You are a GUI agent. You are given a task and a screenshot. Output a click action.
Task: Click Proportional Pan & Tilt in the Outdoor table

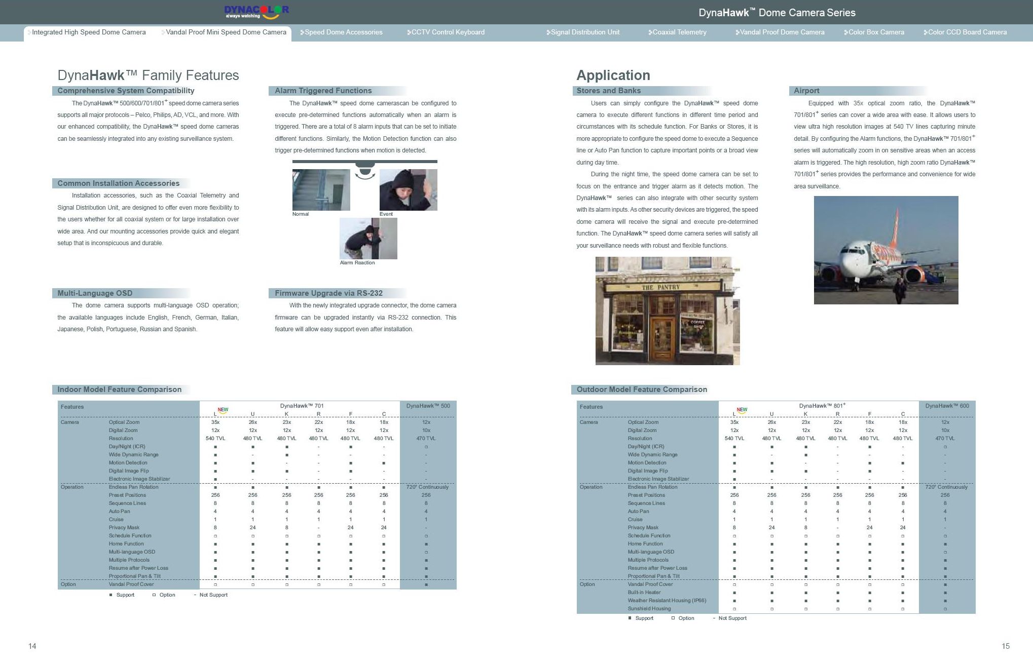(653, 576)
